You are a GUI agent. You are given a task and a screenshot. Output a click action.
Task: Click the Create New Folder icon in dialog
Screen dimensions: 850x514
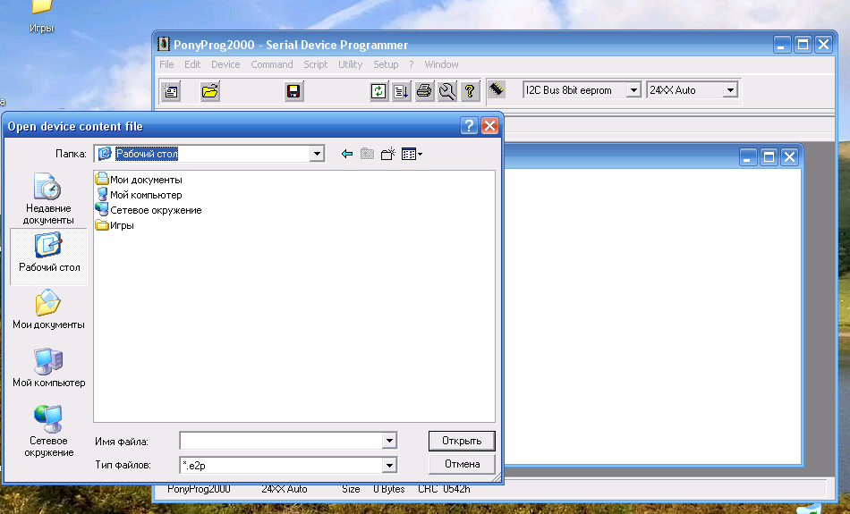click(x=387, y=154)
